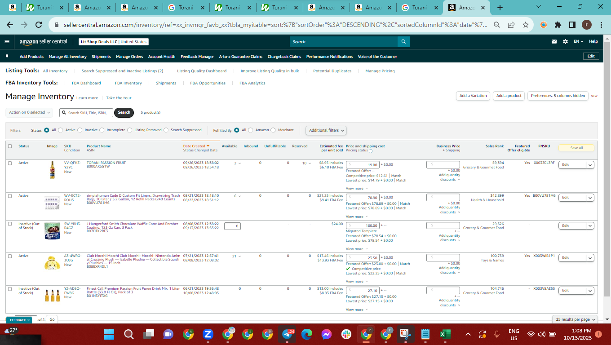Click the Sales Rank column header
Viewport: 611px width, 345px height.
click(495, 146)
